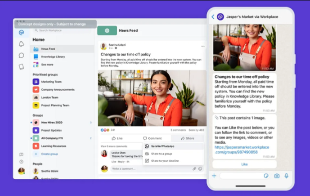Open Seetha Udani's post avatar
The image size is (310, 196).
(x=104, y=46)
